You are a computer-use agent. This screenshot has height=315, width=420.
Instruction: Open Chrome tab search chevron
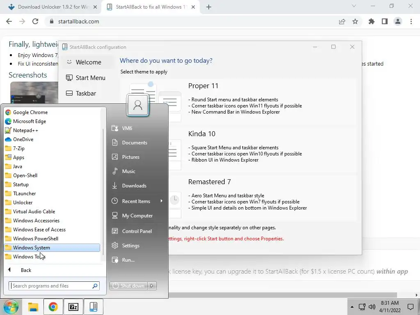(354, 6)
